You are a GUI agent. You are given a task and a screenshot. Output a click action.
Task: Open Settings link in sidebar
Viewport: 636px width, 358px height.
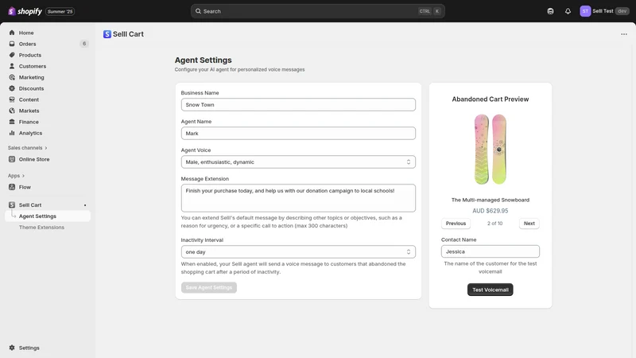coord(29,348)
